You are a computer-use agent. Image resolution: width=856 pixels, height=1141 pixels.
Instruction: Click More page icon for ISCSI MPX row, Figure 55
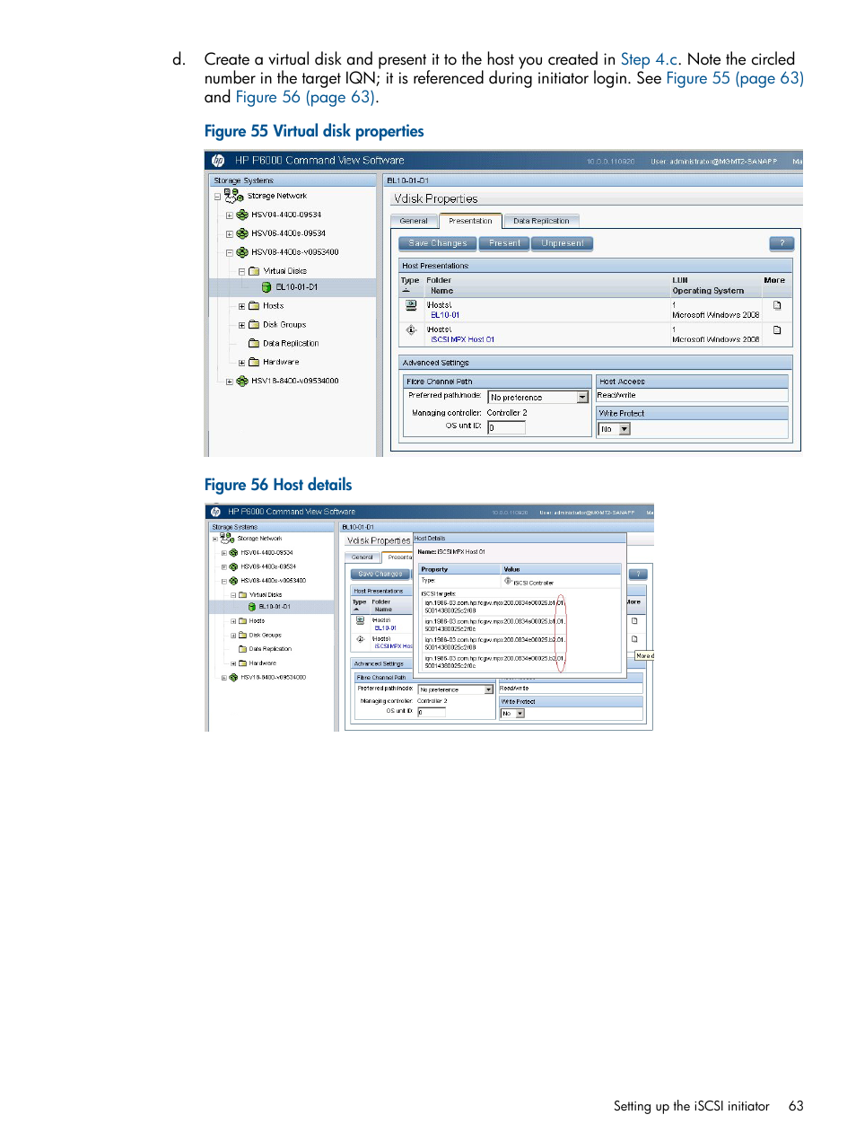(777, 330)
